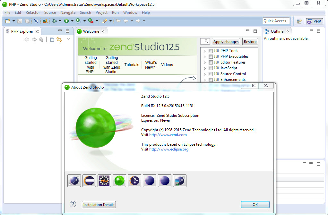Check the JavaScript checkbox
This screenshot has width=328, height=215.
211,68
